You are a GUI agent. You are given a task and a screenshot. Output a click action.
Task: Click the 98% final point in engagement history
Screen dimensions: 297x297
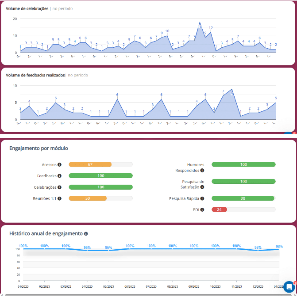coord(279,249)
